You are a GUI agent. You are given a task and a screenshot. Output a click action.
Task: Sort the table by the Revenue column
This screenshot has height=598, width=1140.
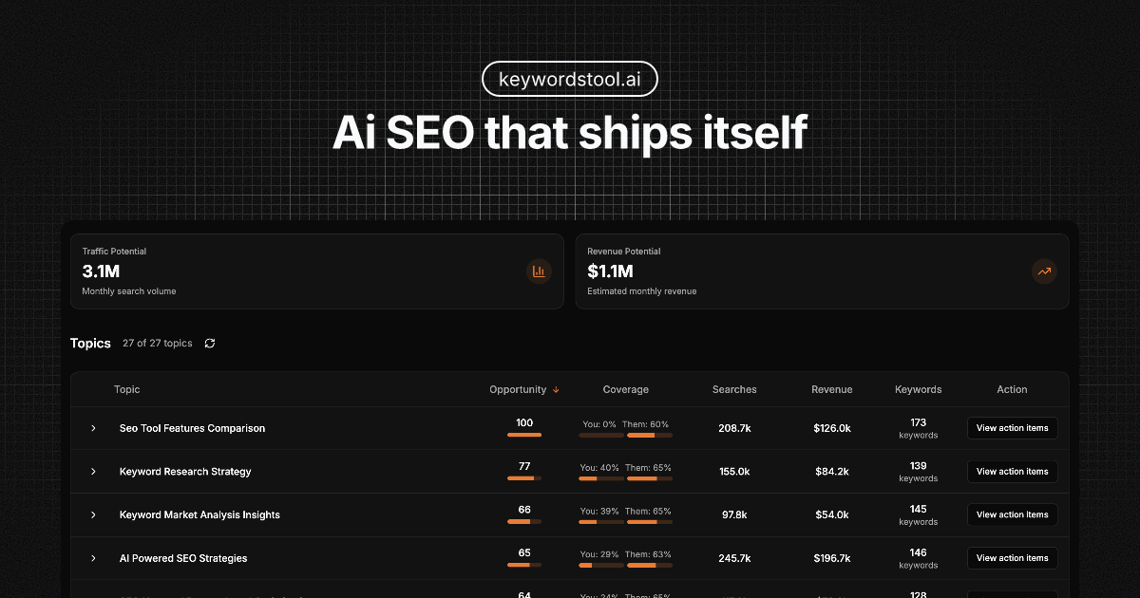[832, 389]
